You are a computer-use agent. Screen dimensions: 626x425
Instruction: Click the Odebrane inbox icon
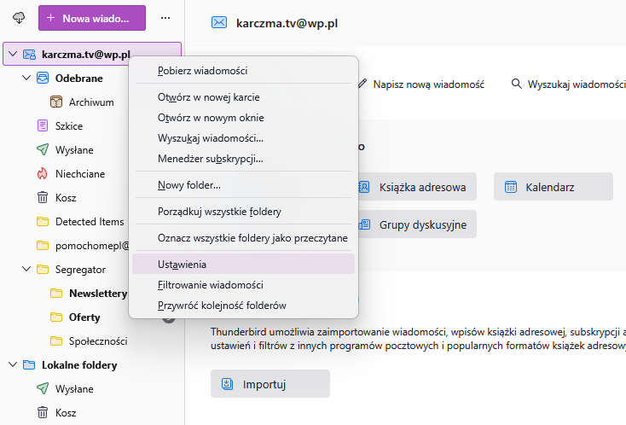point(43,78)
